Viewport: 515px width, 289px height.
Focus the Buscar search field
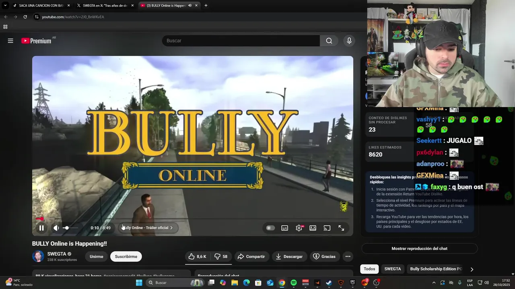pyautogui.click(x=241, y=41)
